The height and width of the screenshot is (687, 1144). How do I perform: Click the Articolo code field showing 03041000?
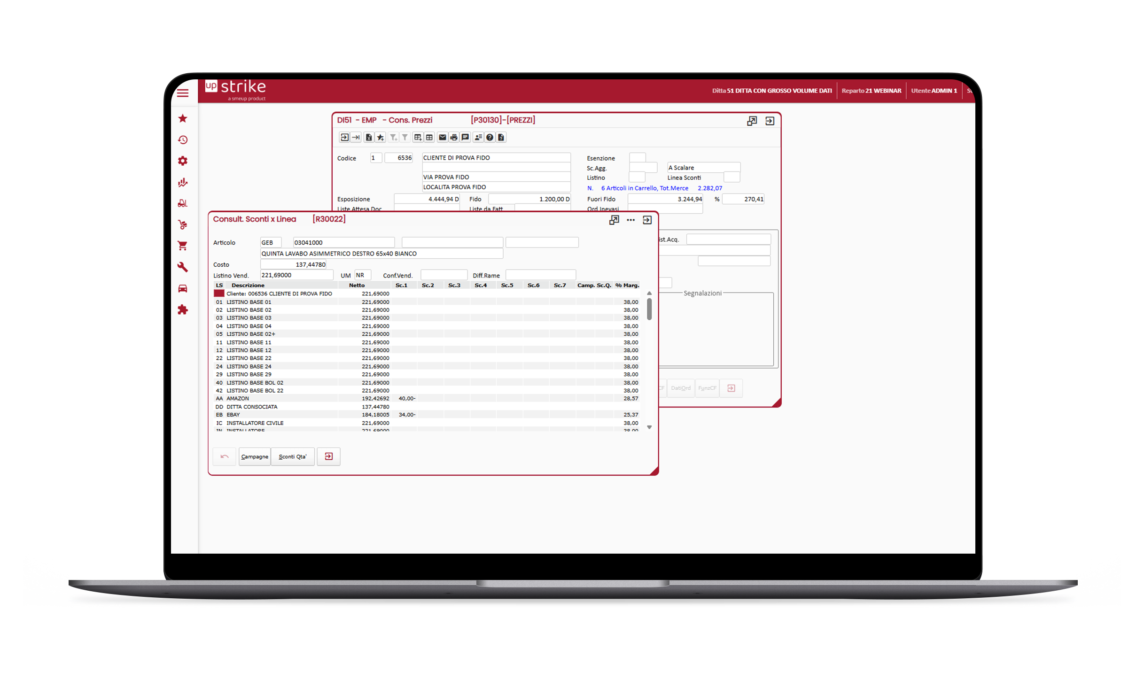click(x=344, y=243)
